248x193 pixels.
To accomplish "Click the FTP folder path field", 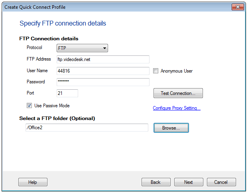I will click(86, 127).
